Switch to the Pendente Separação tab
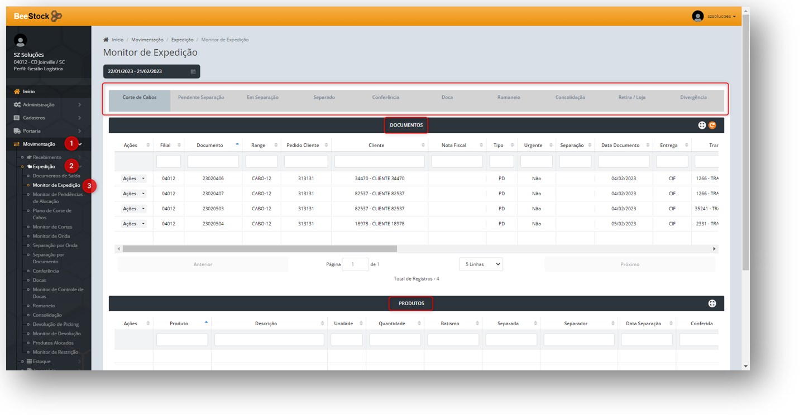The image size is (804, 415). 201,98
